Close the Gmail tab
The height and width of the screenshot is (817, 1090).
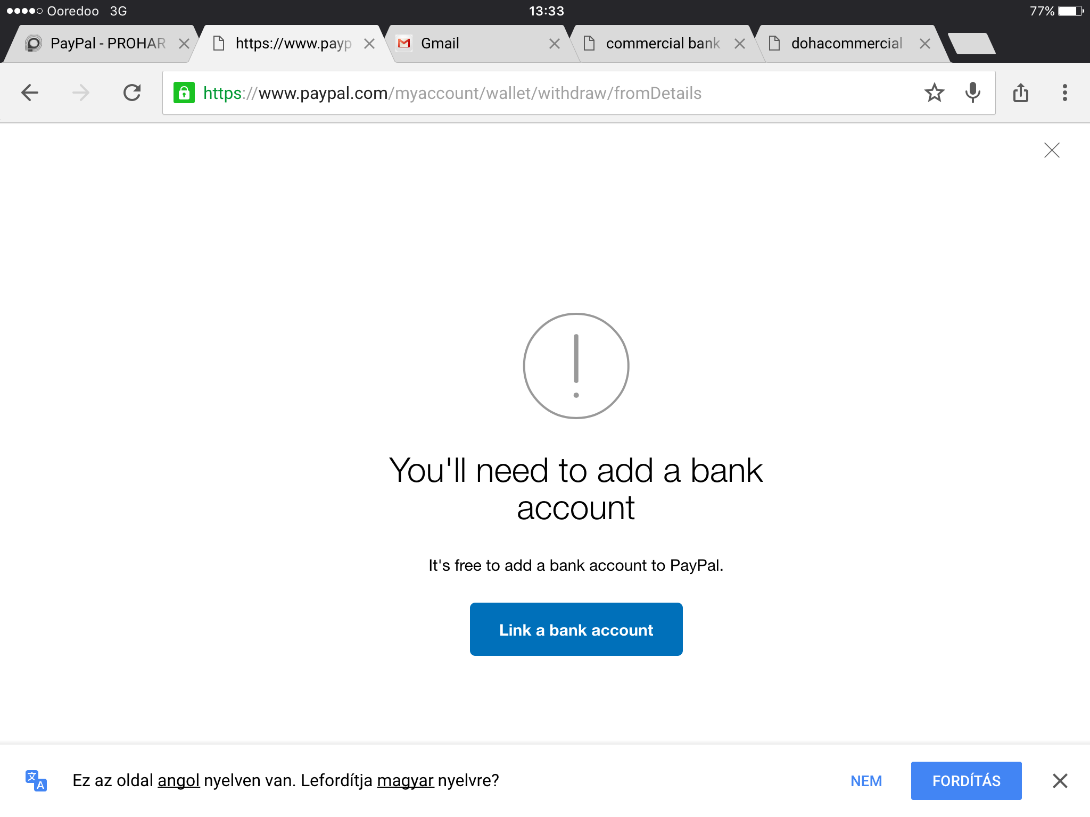coord(554,44)
